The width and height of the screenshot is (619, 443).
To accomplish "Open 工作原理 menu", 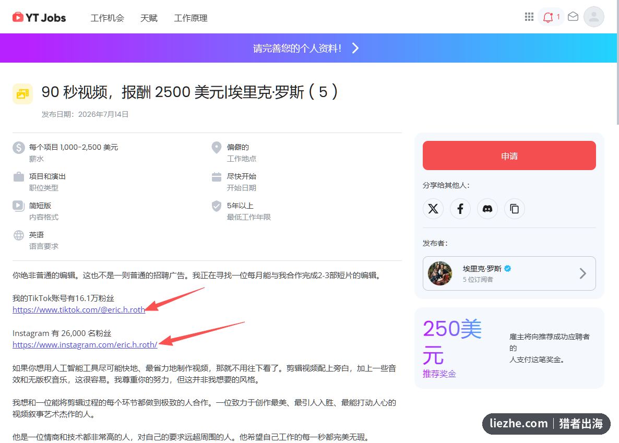I will tap(191, 18).
